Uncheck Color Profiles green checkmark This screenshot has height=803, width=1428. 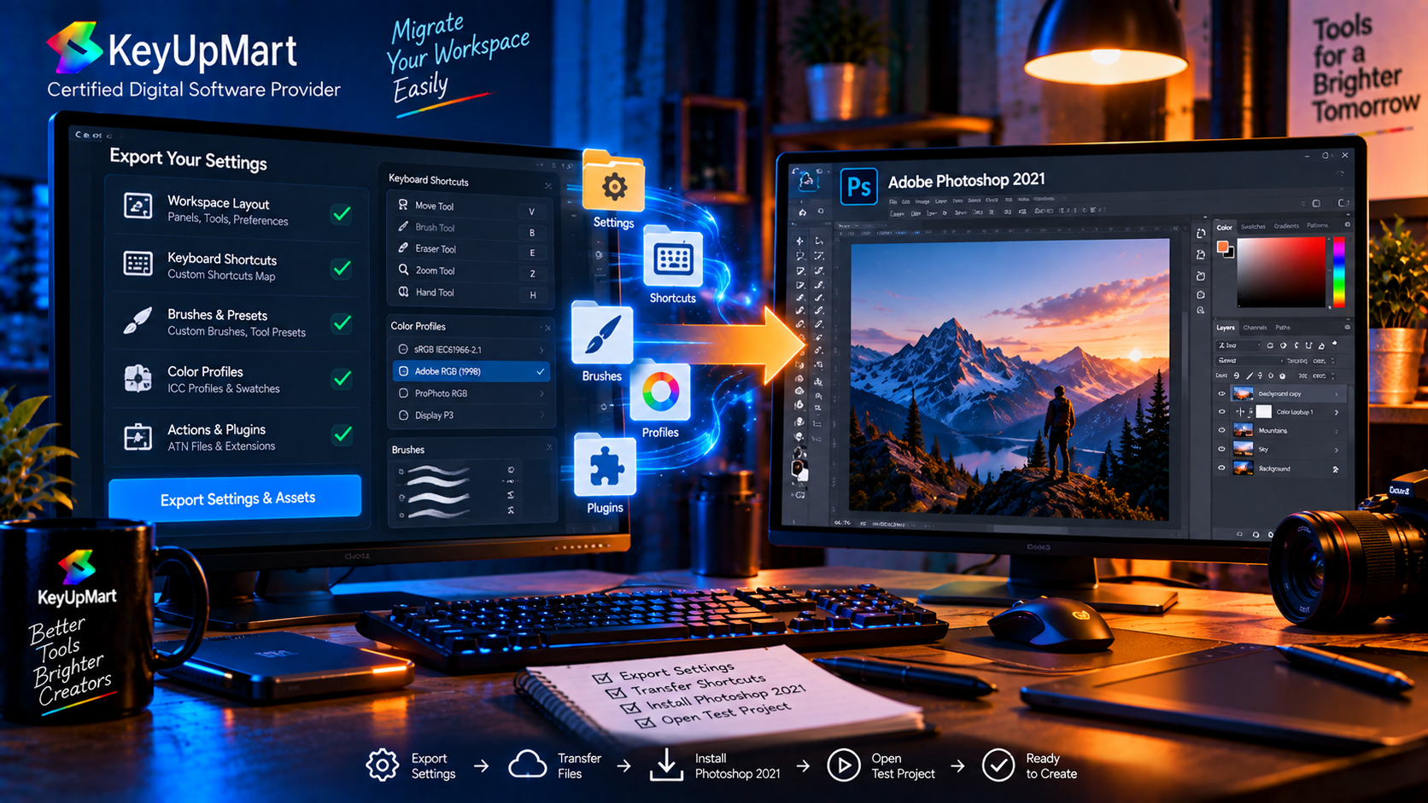pos(342,378)
